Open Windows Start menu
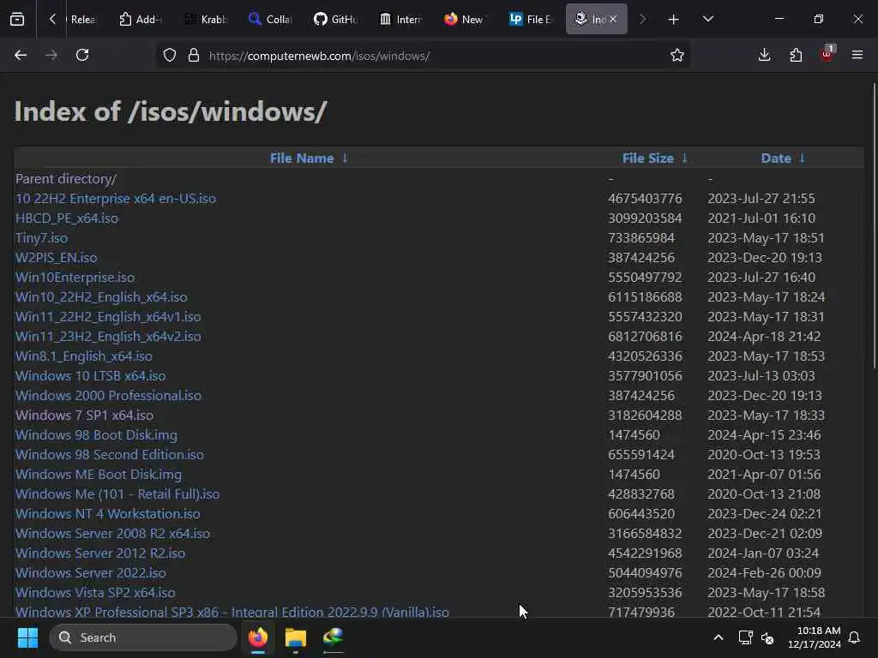The width and height of the screenshot is (878, 658). coord(27,637)
